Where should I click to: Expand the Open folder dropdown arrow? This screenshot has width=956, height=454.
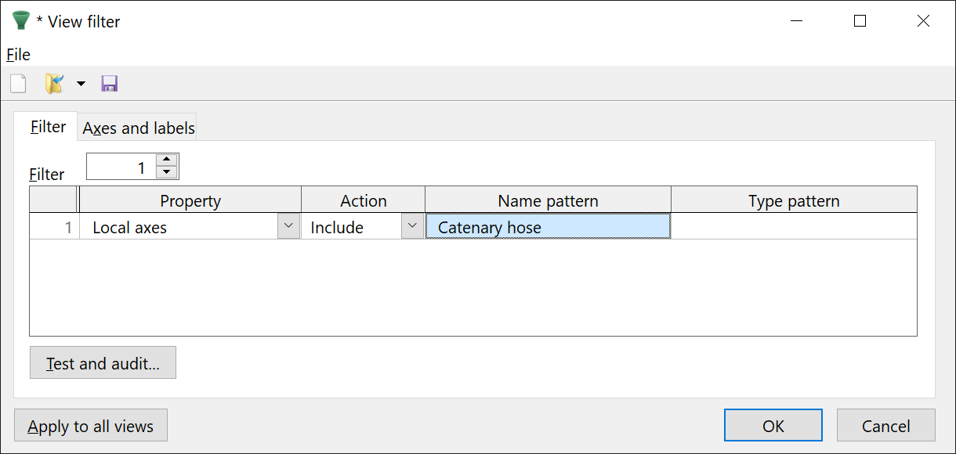click(81, 84)
